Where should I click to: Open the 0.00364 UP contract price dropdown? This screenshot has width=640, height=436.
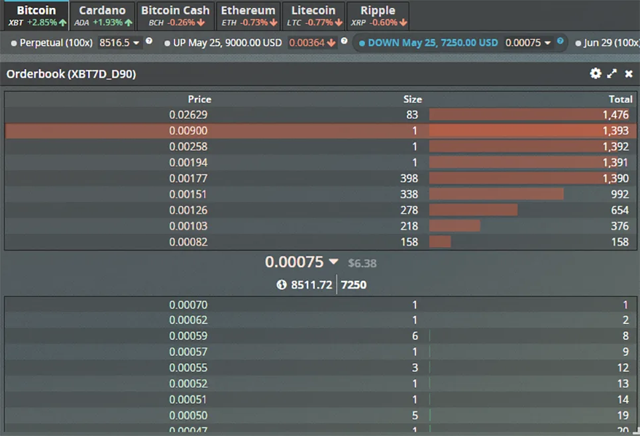point(312,43)
